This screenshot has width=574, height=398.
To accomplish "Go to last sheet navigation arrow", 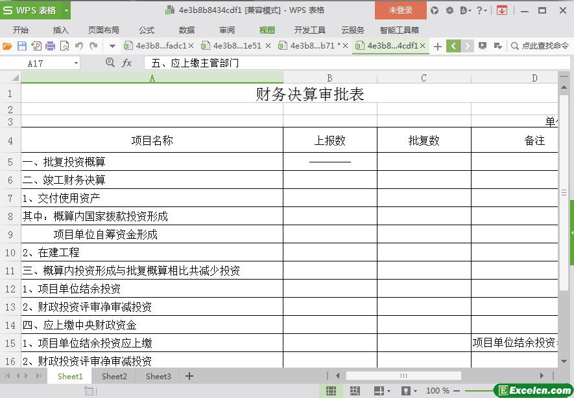I will coord(38,376).
